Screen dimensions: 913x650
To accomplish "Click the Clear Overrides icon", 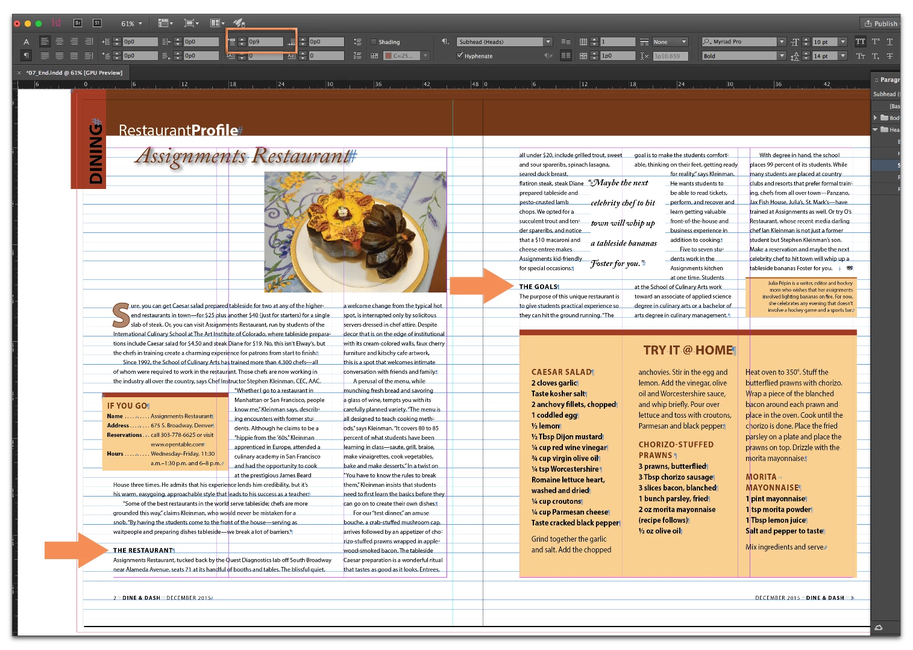I will [x=548, y=55].
